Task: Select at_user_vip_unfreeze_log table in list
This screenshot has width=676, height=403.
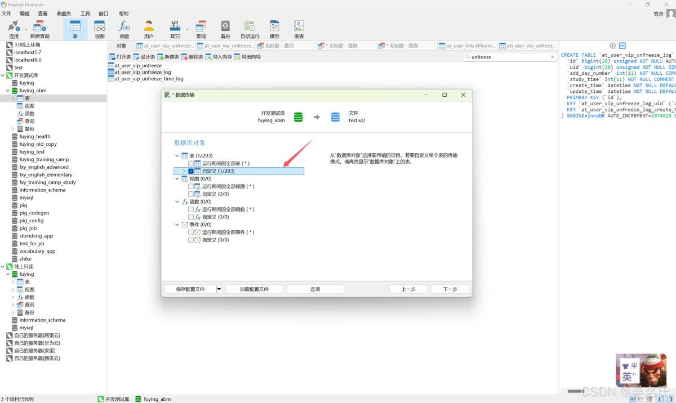Action: 143,73
